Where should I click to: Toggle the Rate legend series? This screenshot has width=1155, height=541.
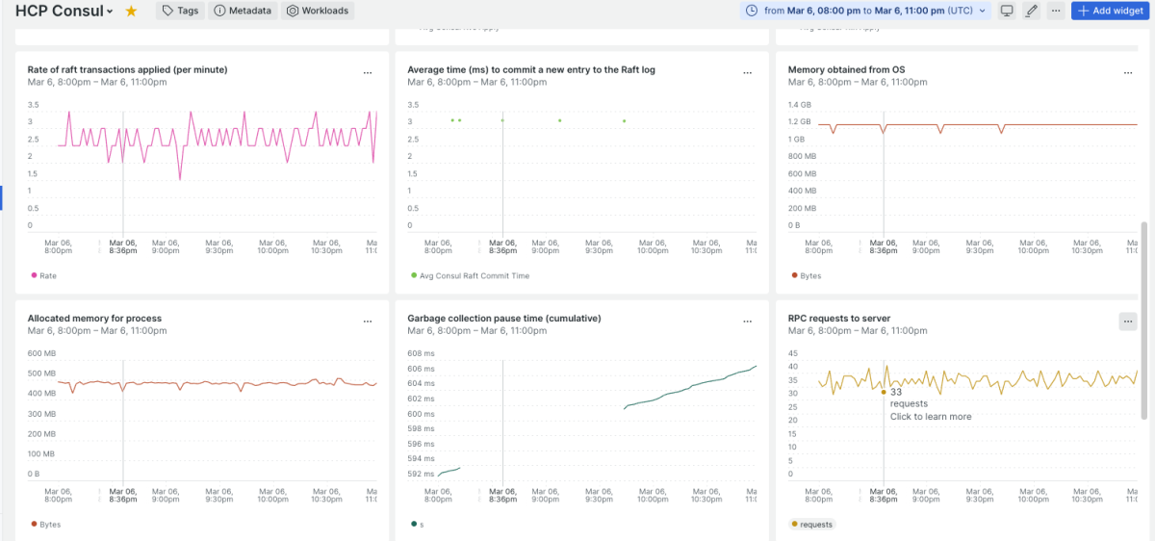(44, 275)
